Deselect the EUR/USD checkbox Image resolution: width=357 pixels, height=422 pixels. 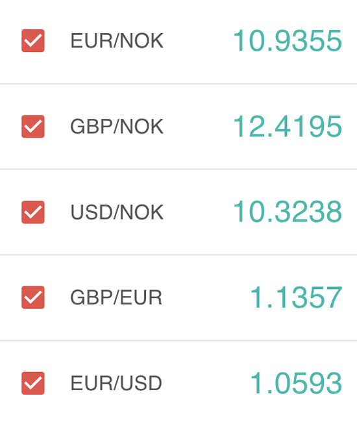(33, 383)
